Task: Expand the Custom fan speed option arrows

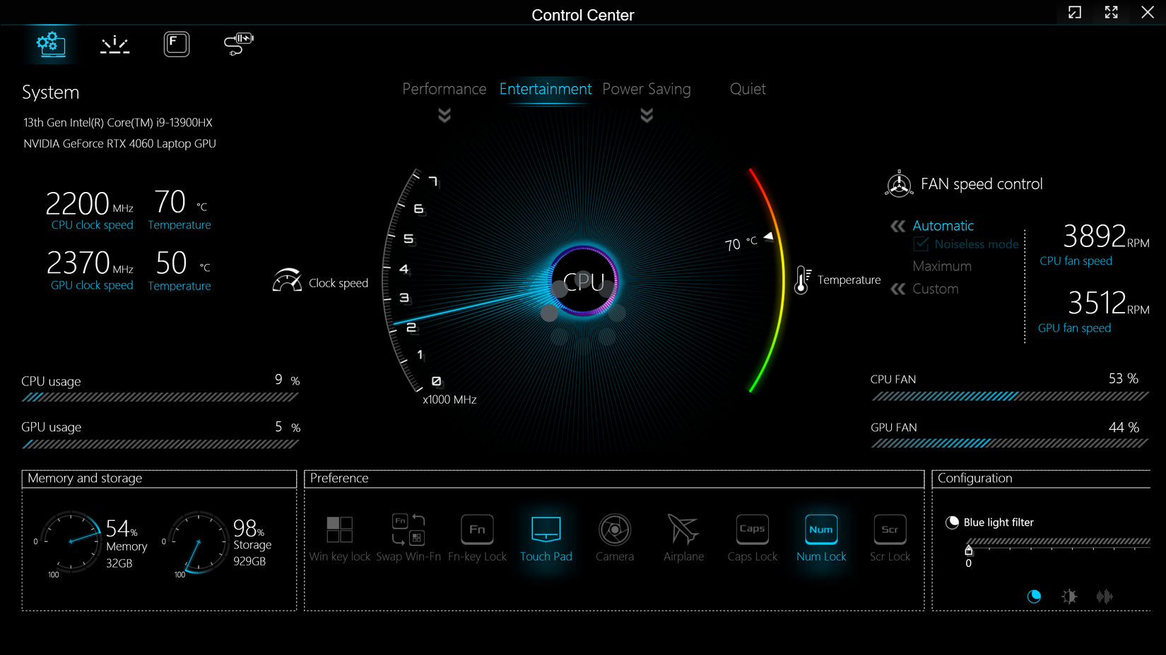Action: 898,289
